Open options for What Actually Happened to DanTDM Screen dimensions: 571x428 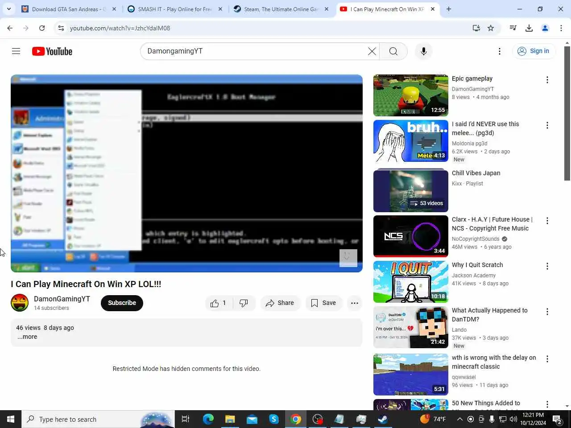(x=547, y=312)
